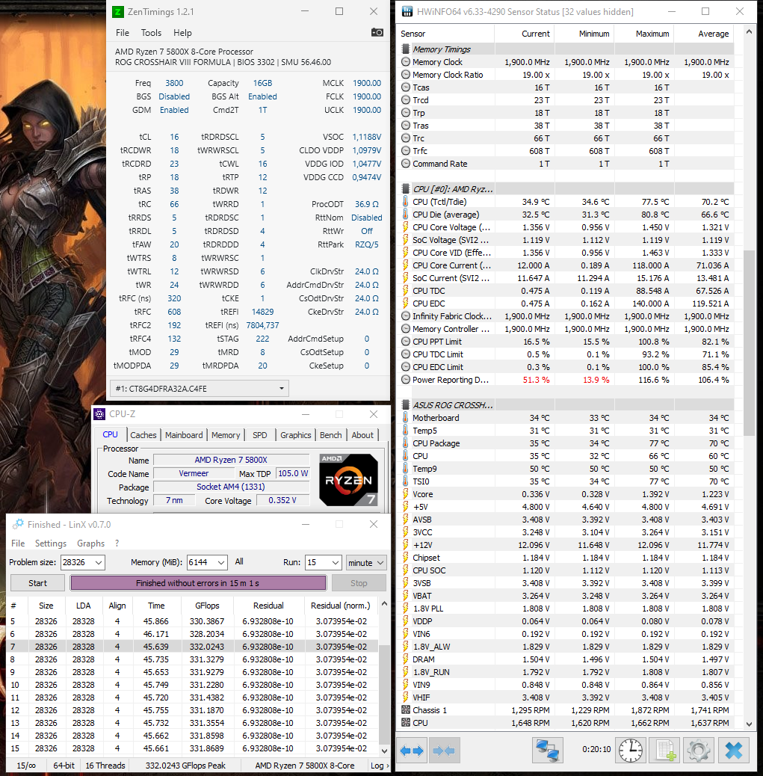Switch to CPU-Z Bench tab
The width and height of the screenshot is (763, 776).
pyautogui.click(x=330, y=434)
